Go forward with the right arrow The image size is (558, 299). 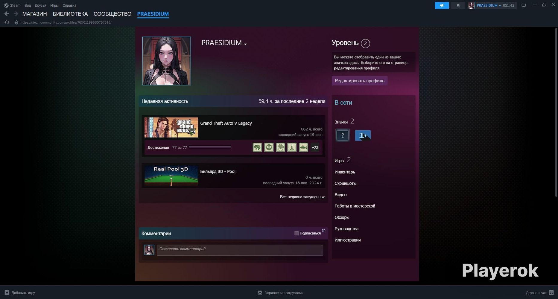click(16, 14)
